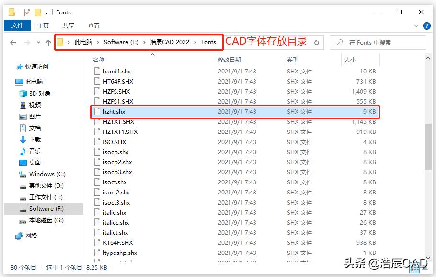The width and height of the screenshot is (436, 277).
Task: Click the folder icon in the address bar
Action: point(60,42)
